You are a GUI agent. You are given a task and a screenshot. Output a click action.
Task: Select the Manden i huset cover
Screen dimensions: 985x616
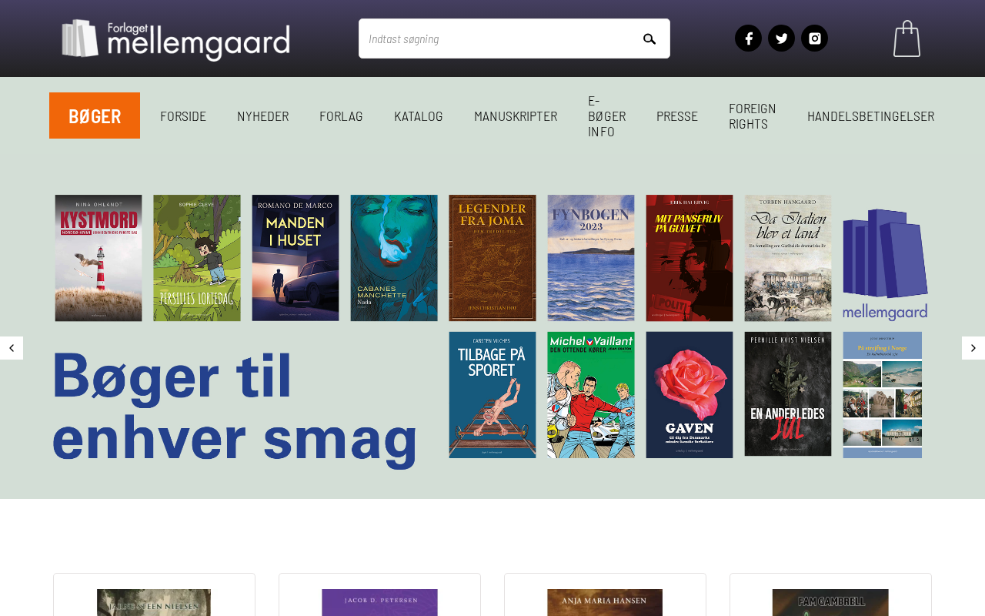(x=295, y=258)
